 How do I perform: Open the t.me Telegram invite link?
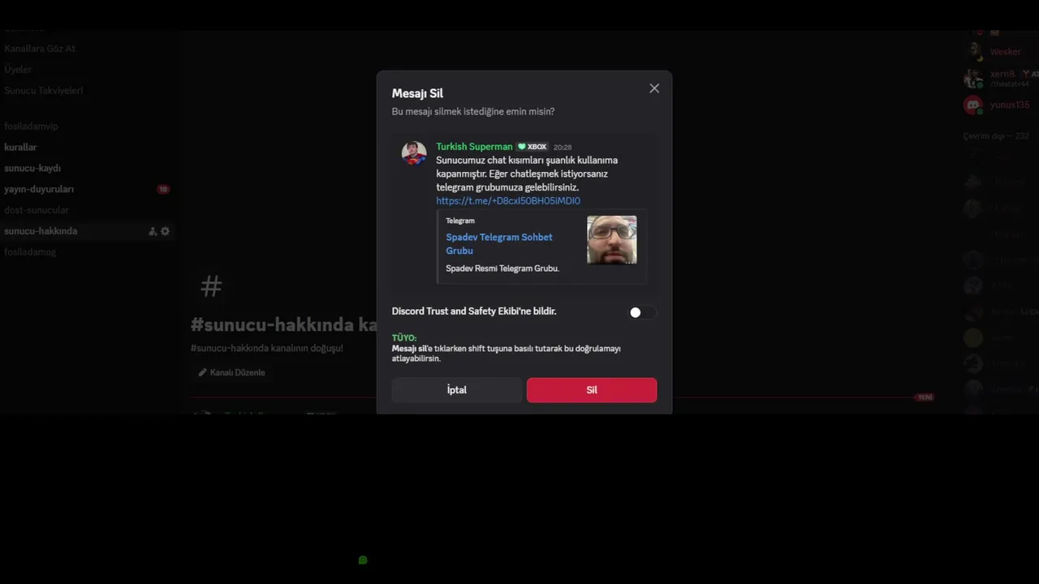(508, 201)
